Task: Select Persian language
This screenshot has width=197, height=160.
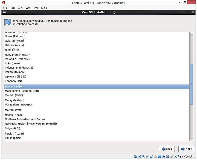Action: coord(97,134)
